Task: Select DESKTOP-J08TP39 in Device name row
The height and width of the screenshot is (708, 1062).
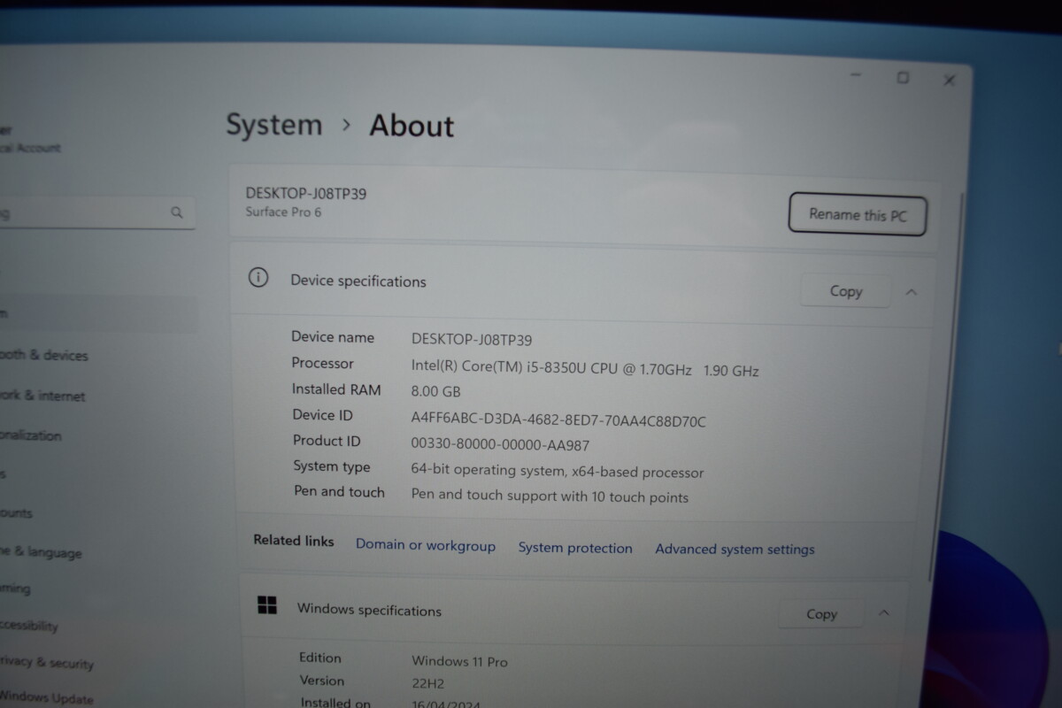Action: tap(472, 339)
